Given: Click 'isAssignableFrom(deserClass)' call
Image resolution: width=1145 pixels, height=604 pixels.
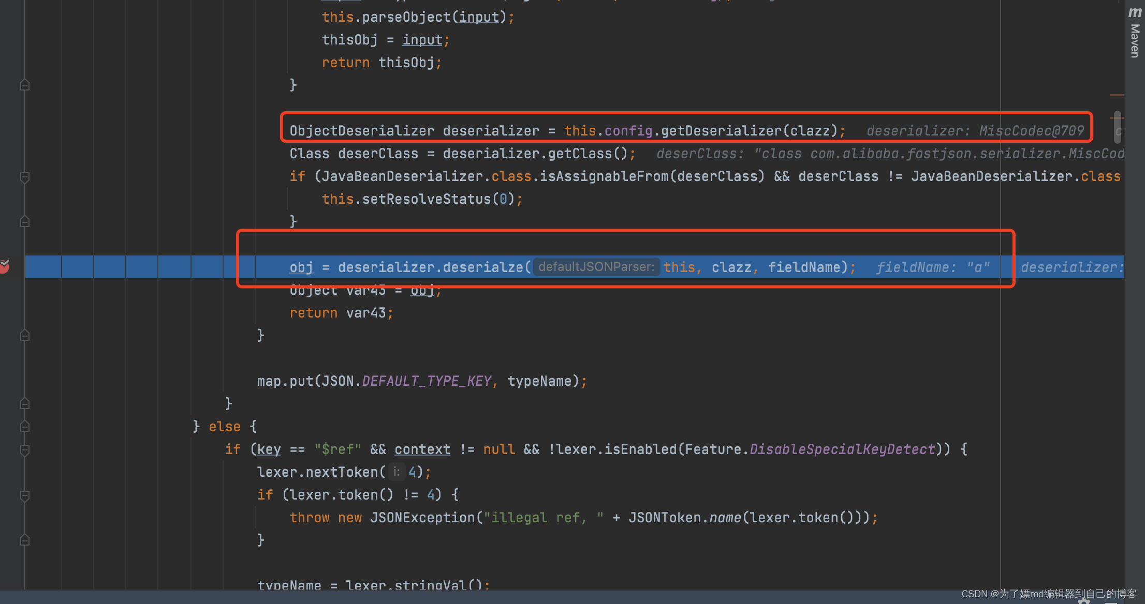Looking at the screenshot, I should pos(652,176).
